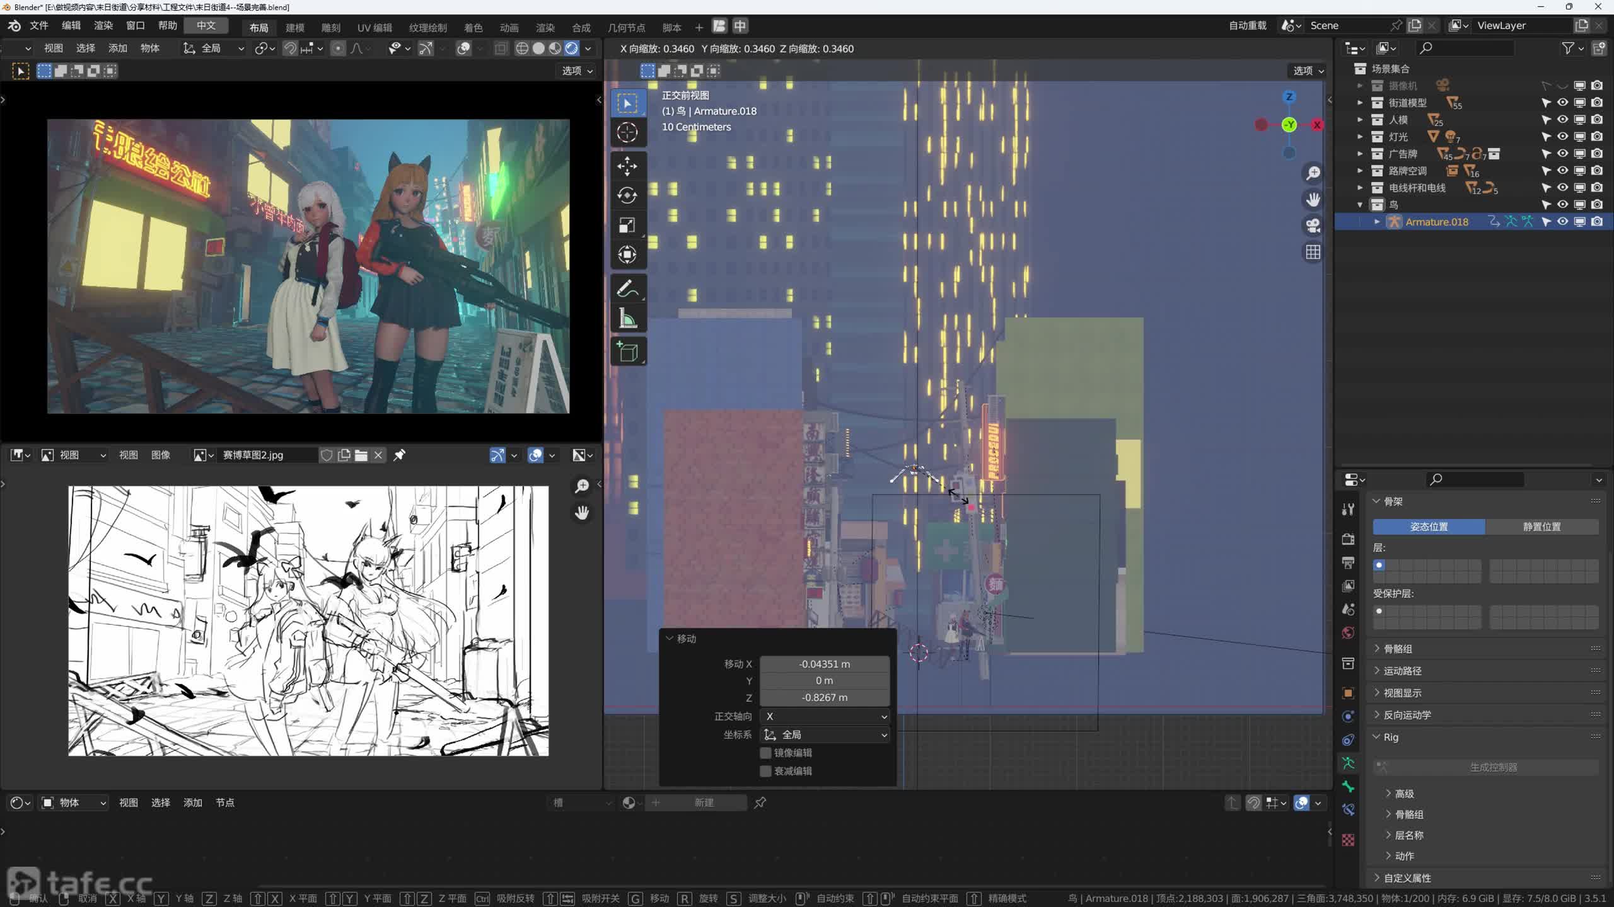Open the Tool properties tab
1614x907 pixels.
(1348, 509)
